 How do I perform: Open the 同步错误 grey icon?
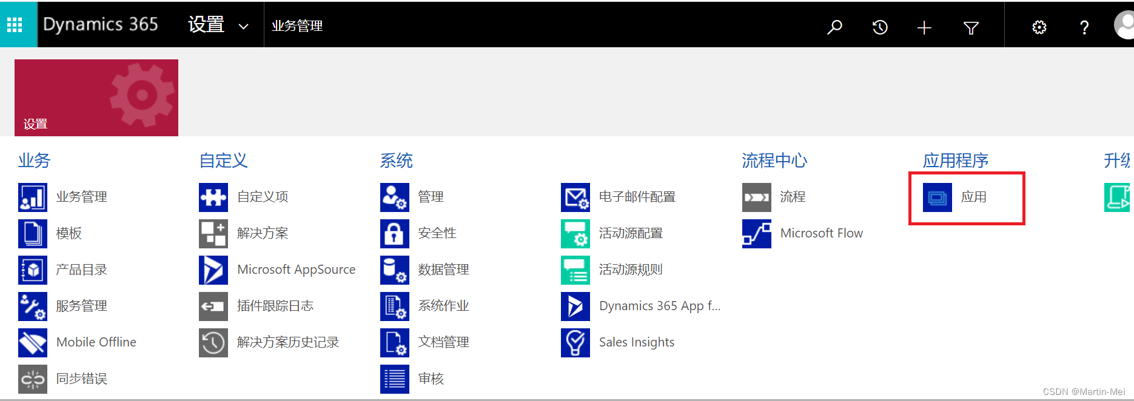(x=33, y=379)
